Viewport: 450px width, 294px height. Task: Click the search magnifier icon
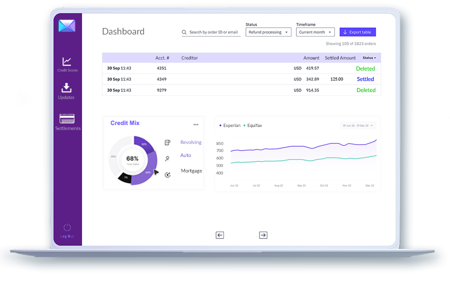[x=184, y=32]
